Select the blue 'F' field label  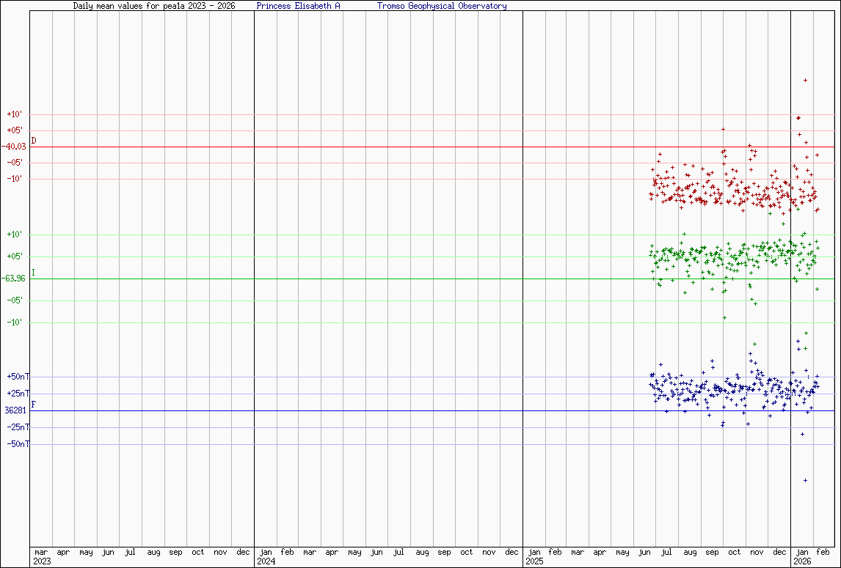pyautogui.click(x=33, y=405)
